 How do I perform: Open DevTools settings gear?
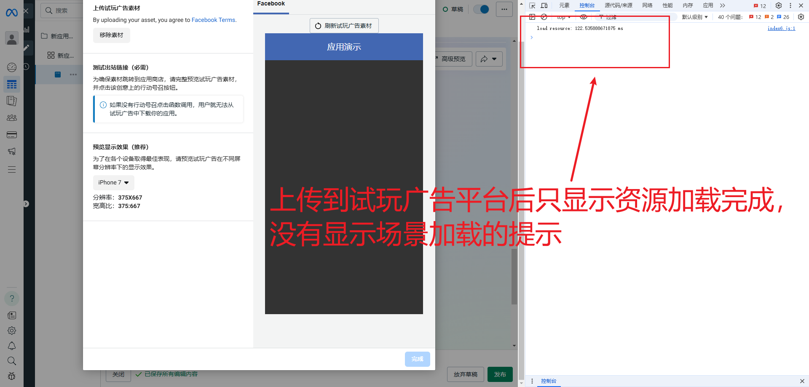[x=779, y=5]
